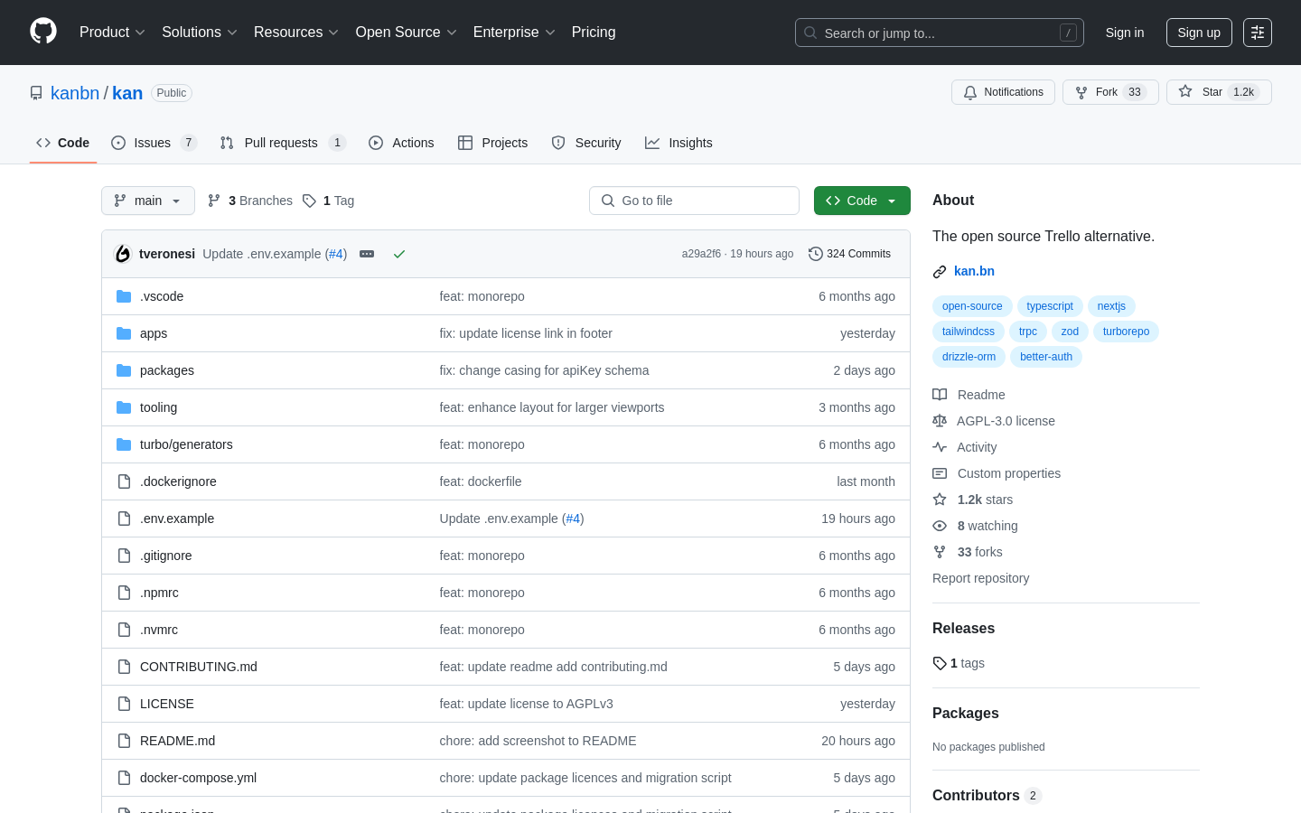View 8 watching users

pos(976,526)
